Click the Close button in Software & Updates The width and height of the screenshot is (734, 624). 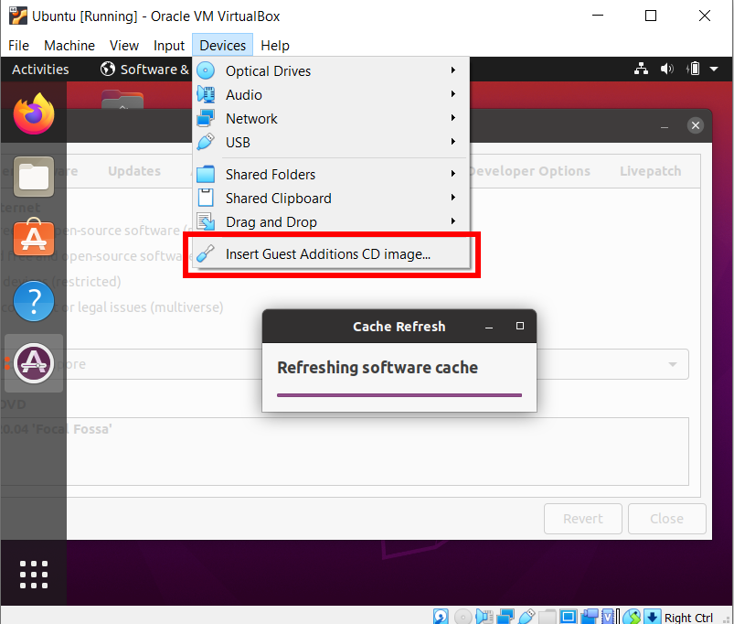(666, 519)
